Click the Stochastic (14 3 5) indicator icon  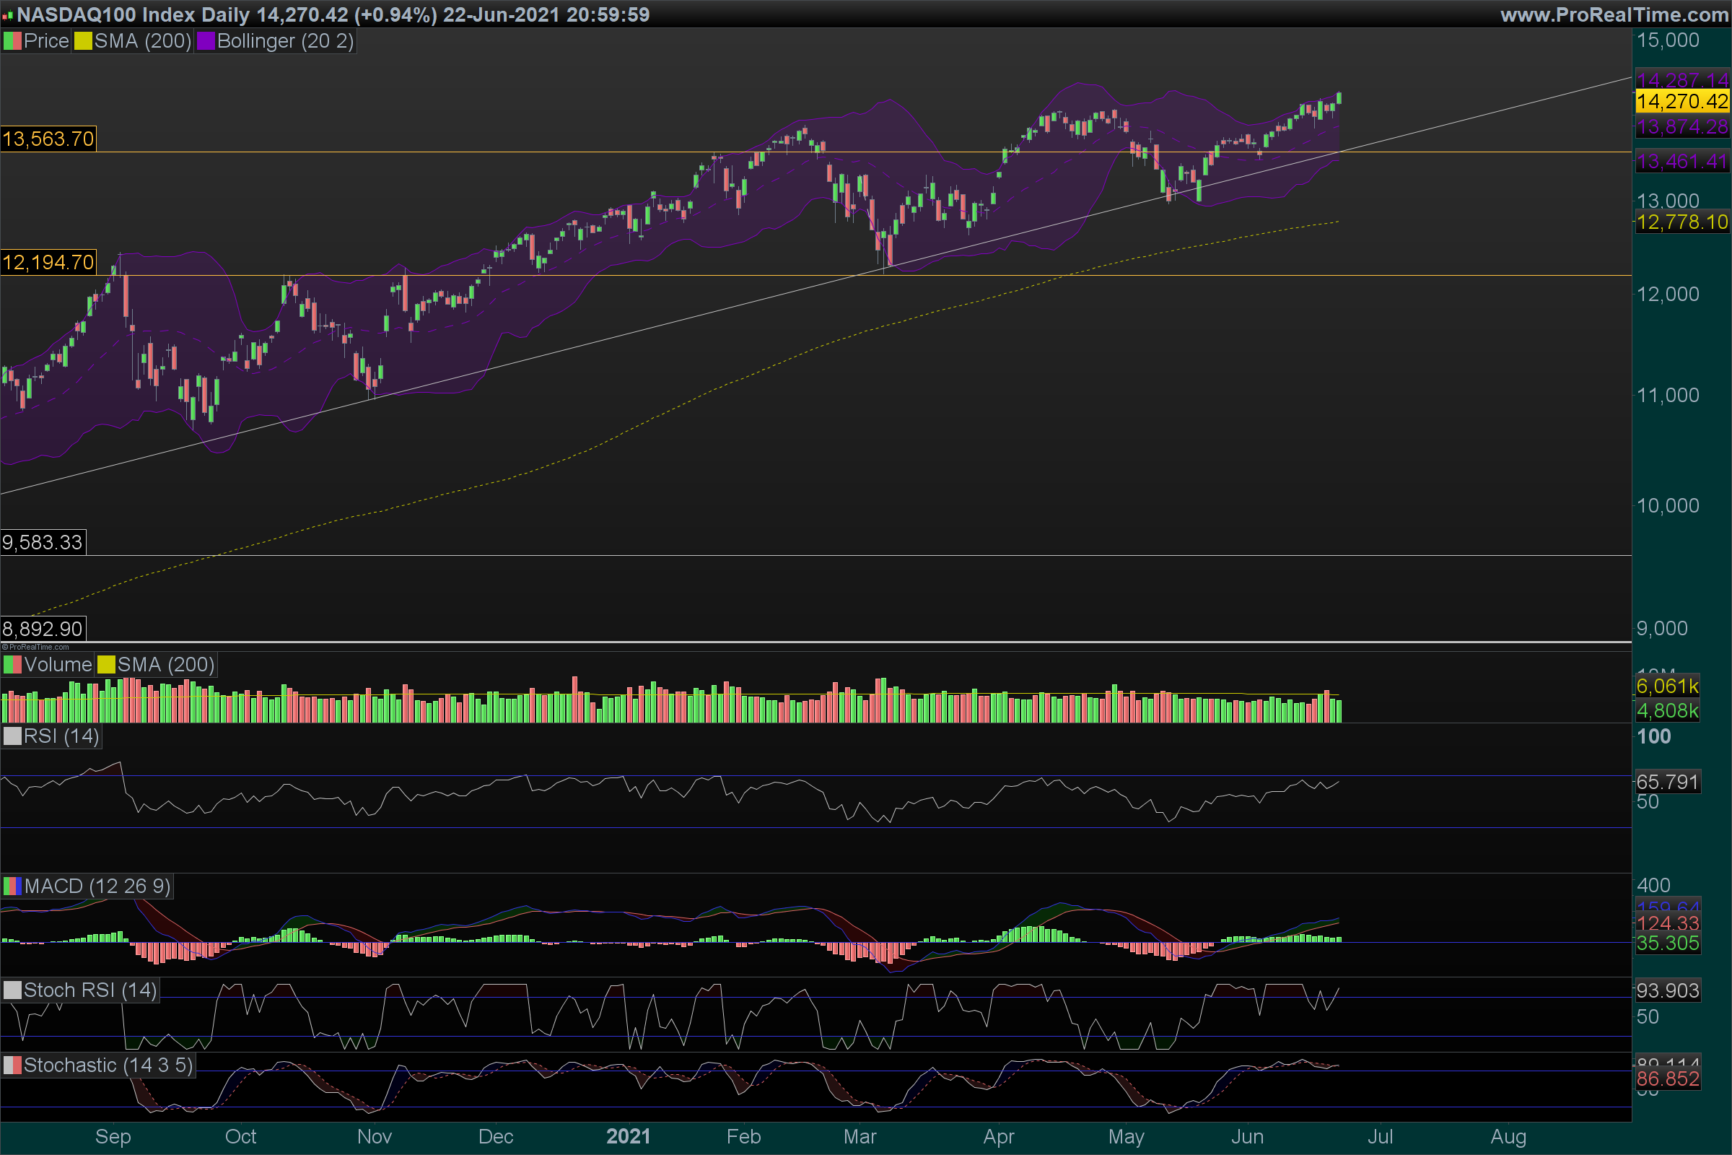(x=12, y=1065)
